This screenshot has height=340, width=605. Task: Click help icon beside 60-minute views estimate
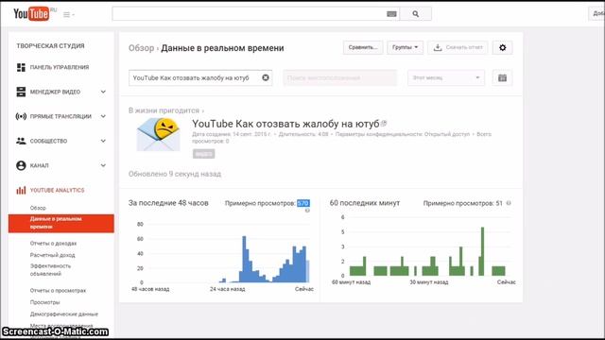(x=509, y=203)
